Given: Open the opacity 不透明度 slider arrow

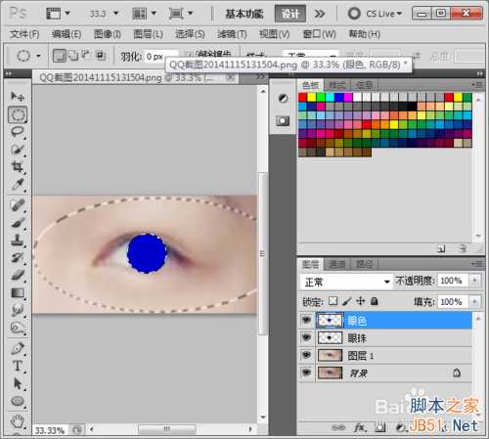Looking at the screenshot, I should tap(475, 281).
